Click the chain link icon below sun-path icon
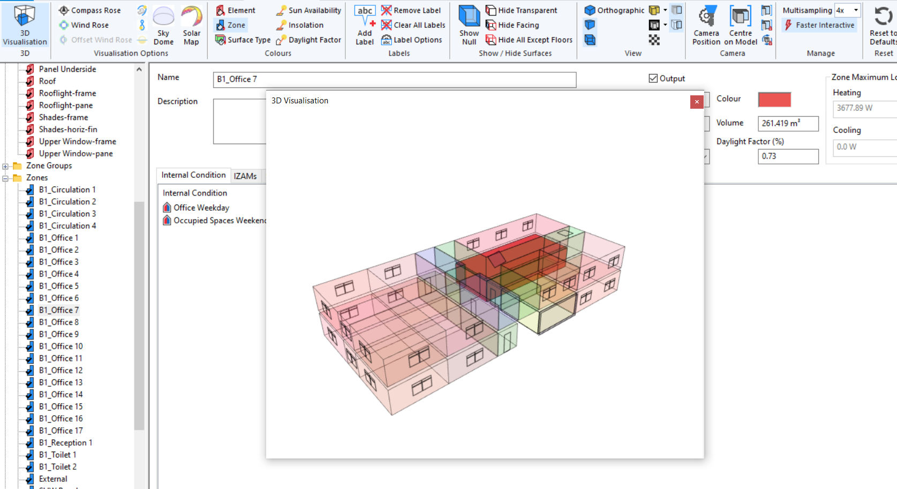Image resolution: width=897 pixels, height=489 pixels. click(142, 25)
